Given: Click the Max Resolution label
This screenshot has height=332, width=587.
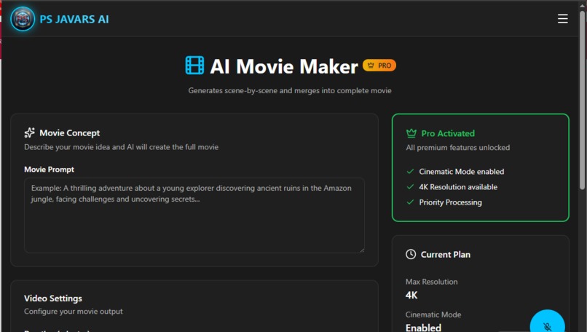Looking at the screenshot, I should point(432,282).
